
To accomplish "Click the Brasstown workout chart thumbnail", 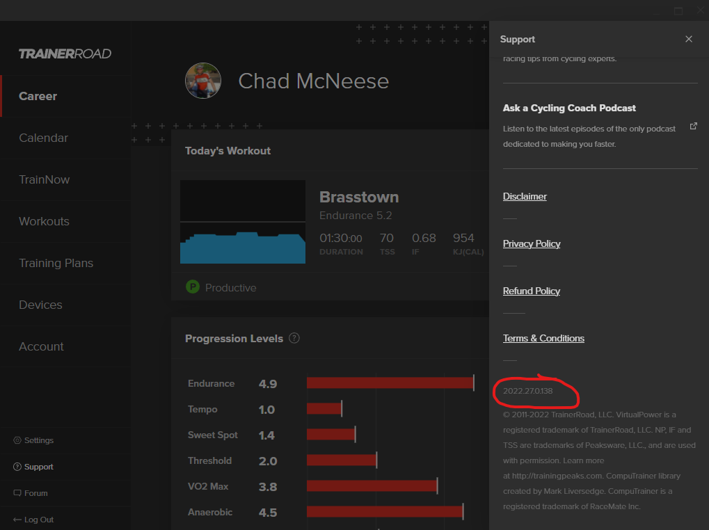I will click(x=243, y=222).
